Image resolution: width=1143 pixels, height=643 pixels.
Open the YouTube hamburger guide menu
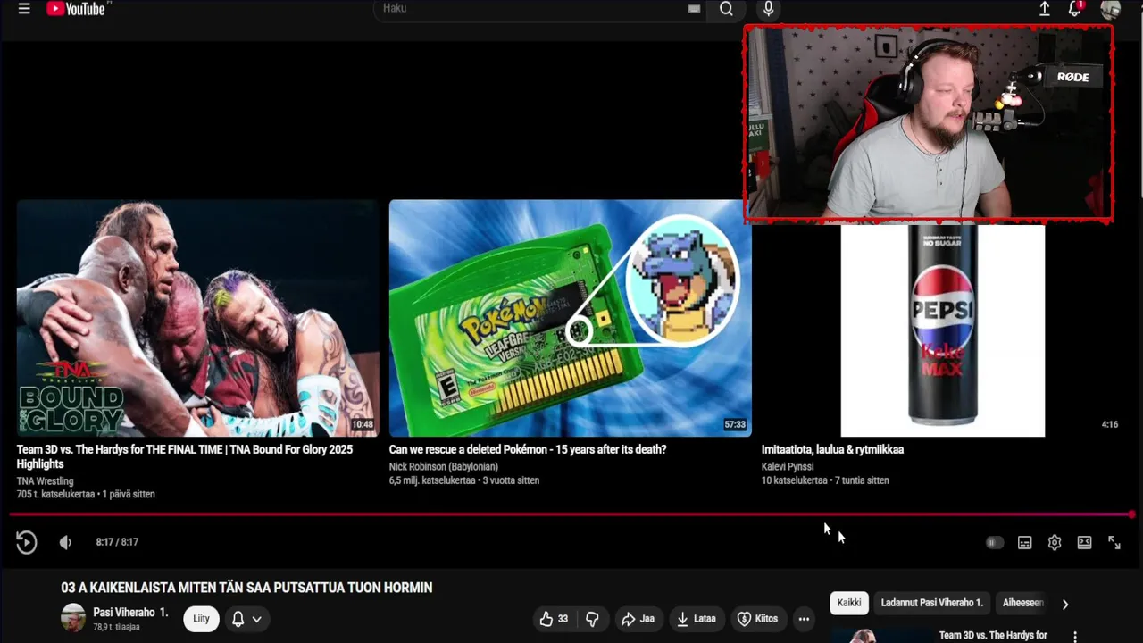tap(24, 9)
